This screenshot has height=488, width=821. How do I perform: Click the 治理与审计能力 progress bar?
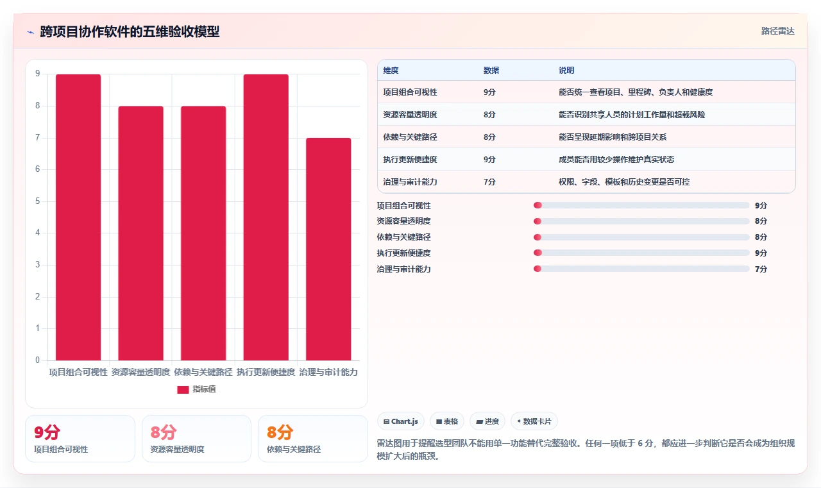click(x=641, y=269)
